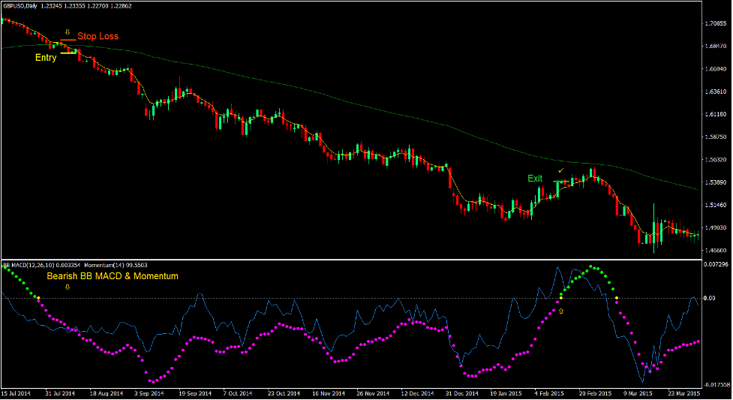Click the GBPUSD,Daily chart title
733x400 pixels.
click(22, 7)
